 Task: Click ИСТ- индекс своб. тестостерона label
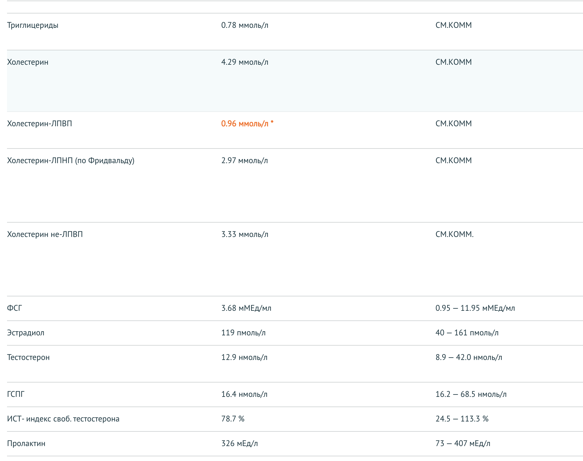(x=63, y=419)
